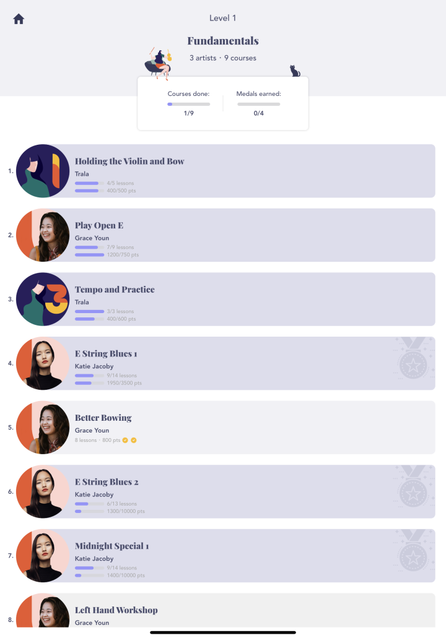The image size is (446, 638).
Task: Click the Level 1 header label
Action: pyautogui.click(x=223, y=18)
